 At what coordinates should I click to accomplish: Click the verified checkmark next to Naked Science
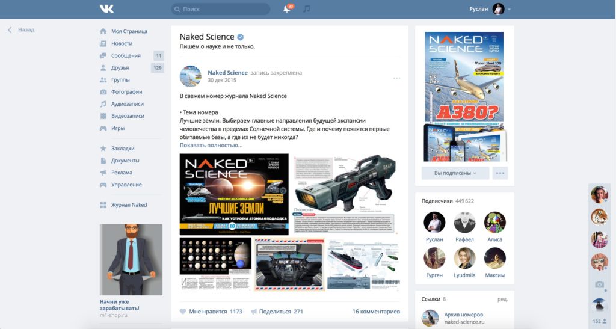241,37
